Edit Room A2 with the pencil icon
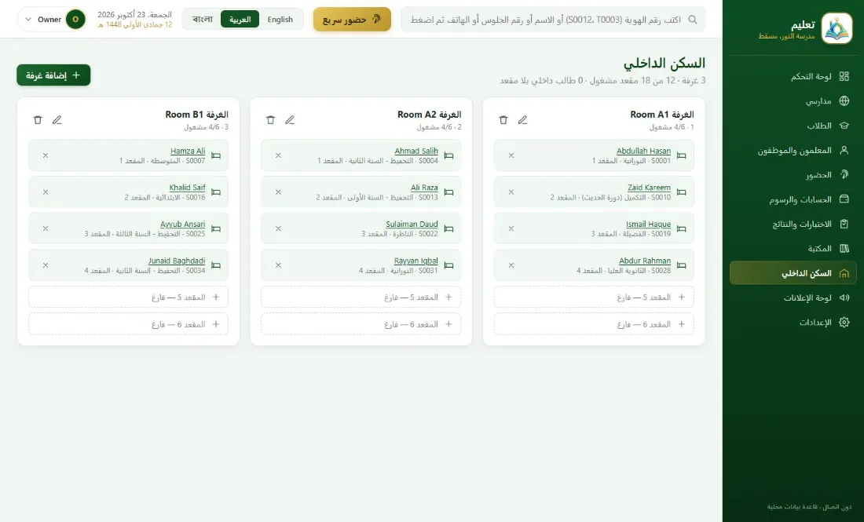Screen dimensions: 864x522 pos(290,119)
